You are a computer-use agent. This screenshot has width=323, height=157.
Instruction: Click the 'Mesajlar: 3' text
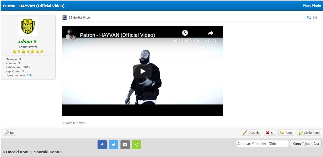[x=13, y=59]
